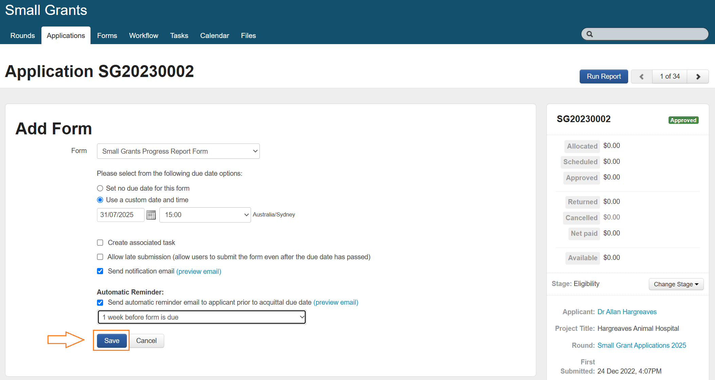Open the Calendar tab
Viewport: 715px width, 380px height.
214,36
